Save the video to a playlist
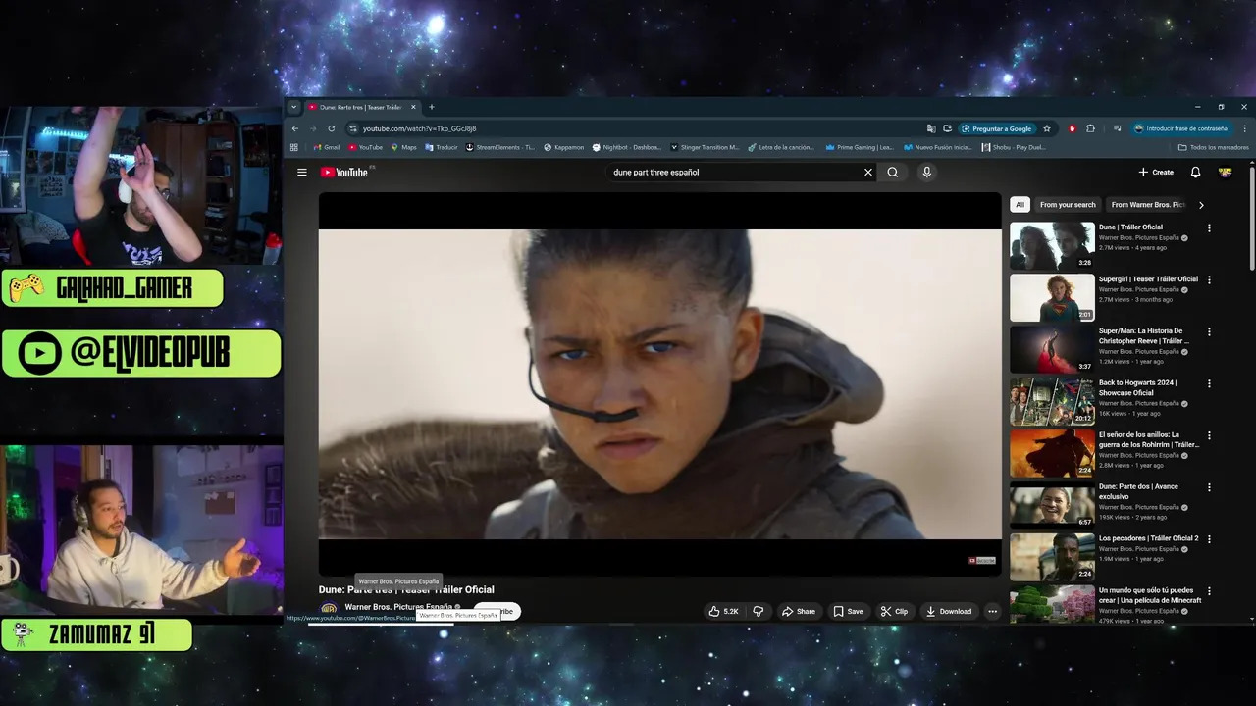This screenshot has width=1256, height=706. [x=848, y=611]
